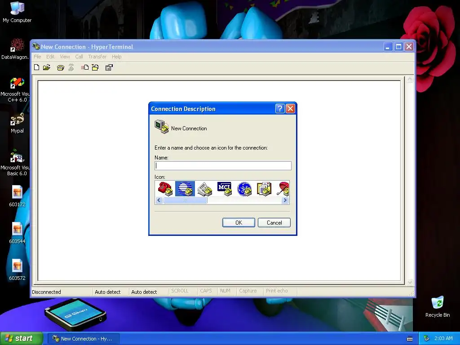Click the Print echo status indicator

coord(277,291)
